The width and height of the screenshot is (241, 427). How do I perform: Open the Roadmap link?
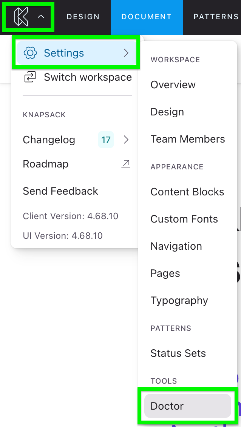46,164
